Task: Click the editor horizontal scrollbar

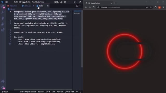Action: [x=43, y=90]
